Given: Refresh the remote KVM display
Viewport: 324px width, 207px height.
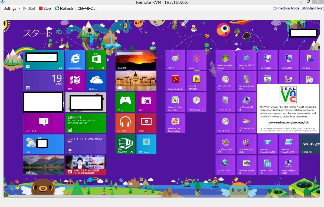Looking at the screenshot, I should (x=64, y=8).
